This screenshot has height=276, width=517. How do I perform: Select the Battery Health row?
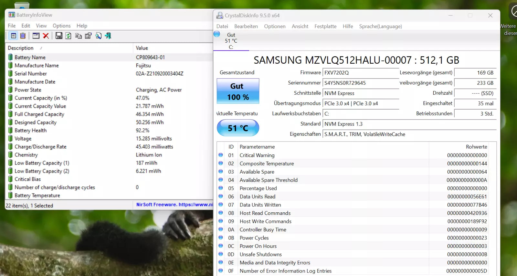tap(109, 131)
